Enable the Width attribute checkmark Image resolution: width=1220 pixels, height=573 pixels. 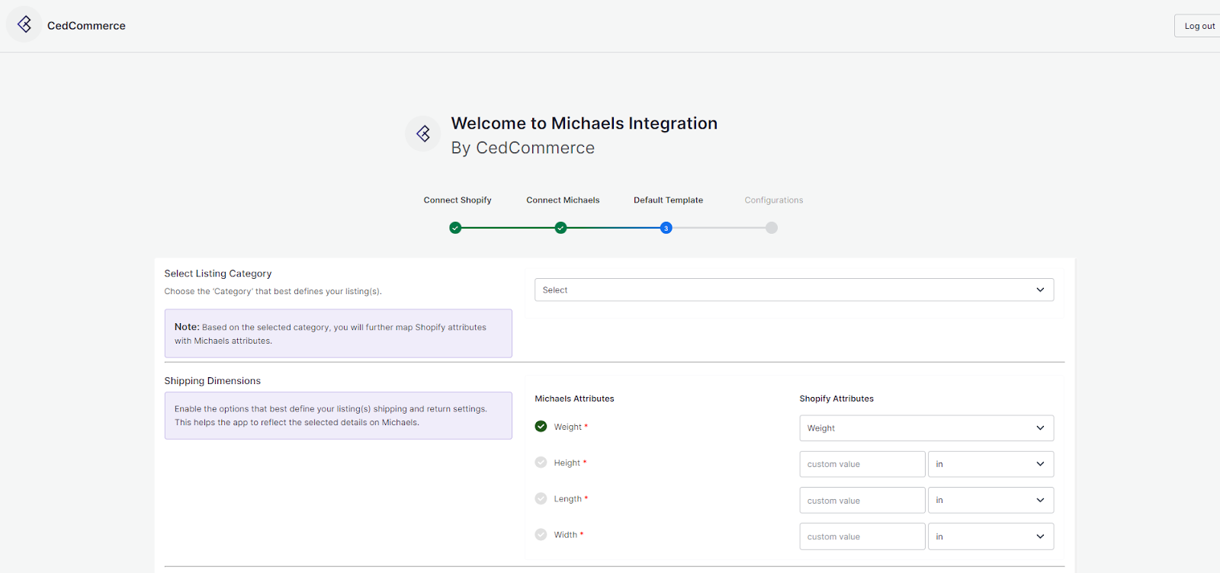(541, 535)
